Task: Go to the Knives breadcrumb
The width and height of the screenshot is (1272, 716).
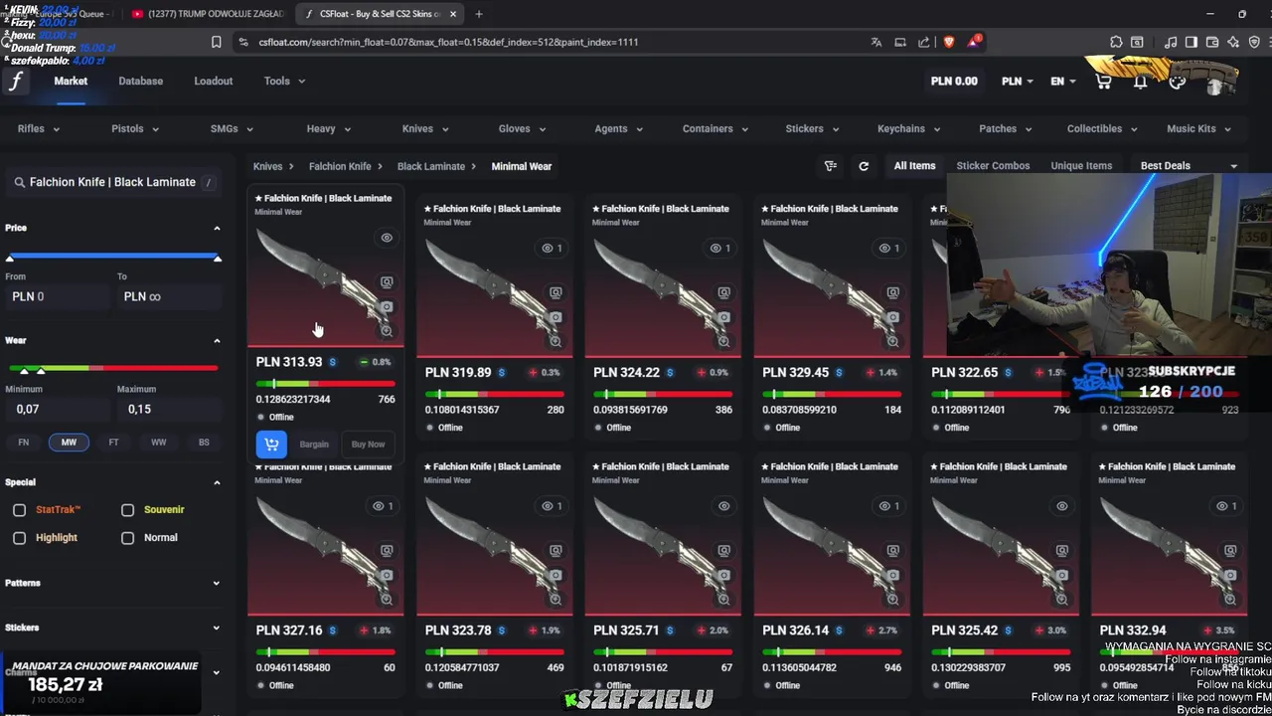Action: 267,166
